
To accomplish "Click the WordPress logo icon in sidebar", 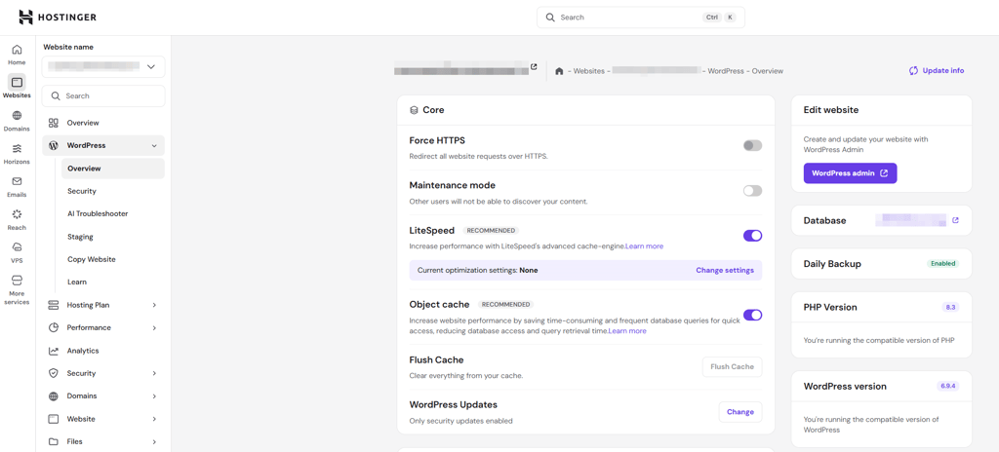I will [x=54, y=146].
